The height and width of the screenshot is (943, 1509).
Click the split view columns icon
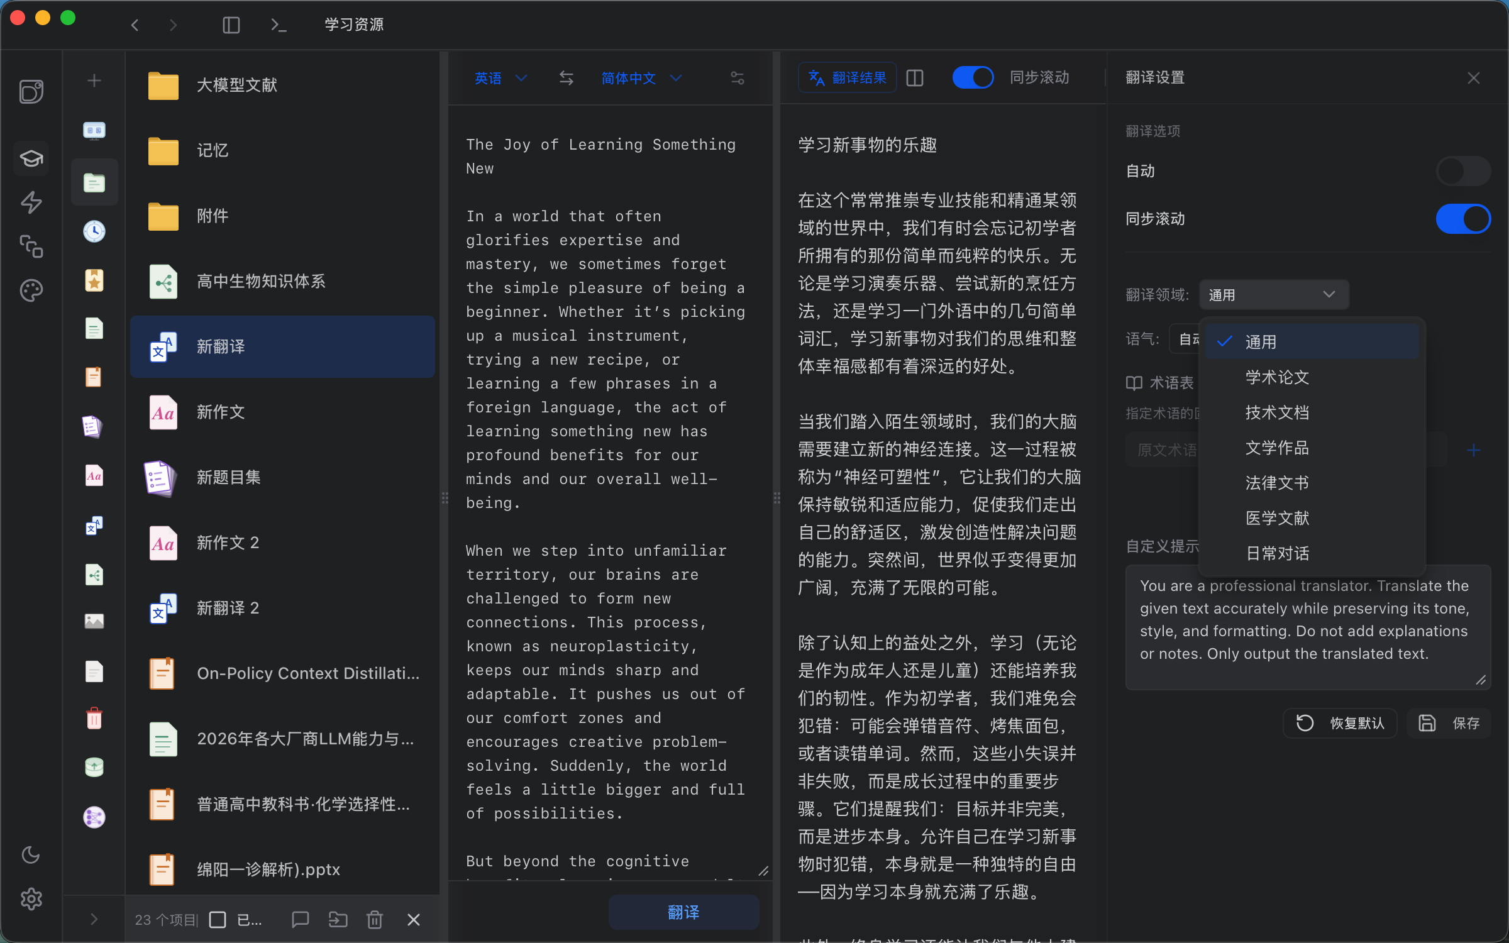tap(915, 78)
